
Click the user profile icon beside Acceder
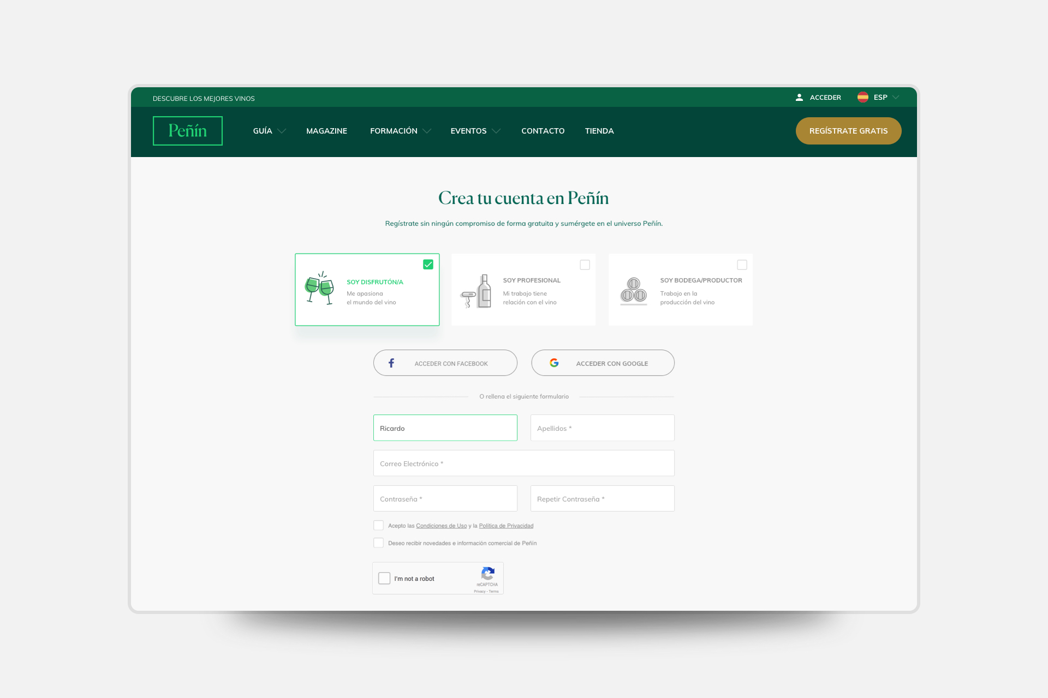coord(799,98)
